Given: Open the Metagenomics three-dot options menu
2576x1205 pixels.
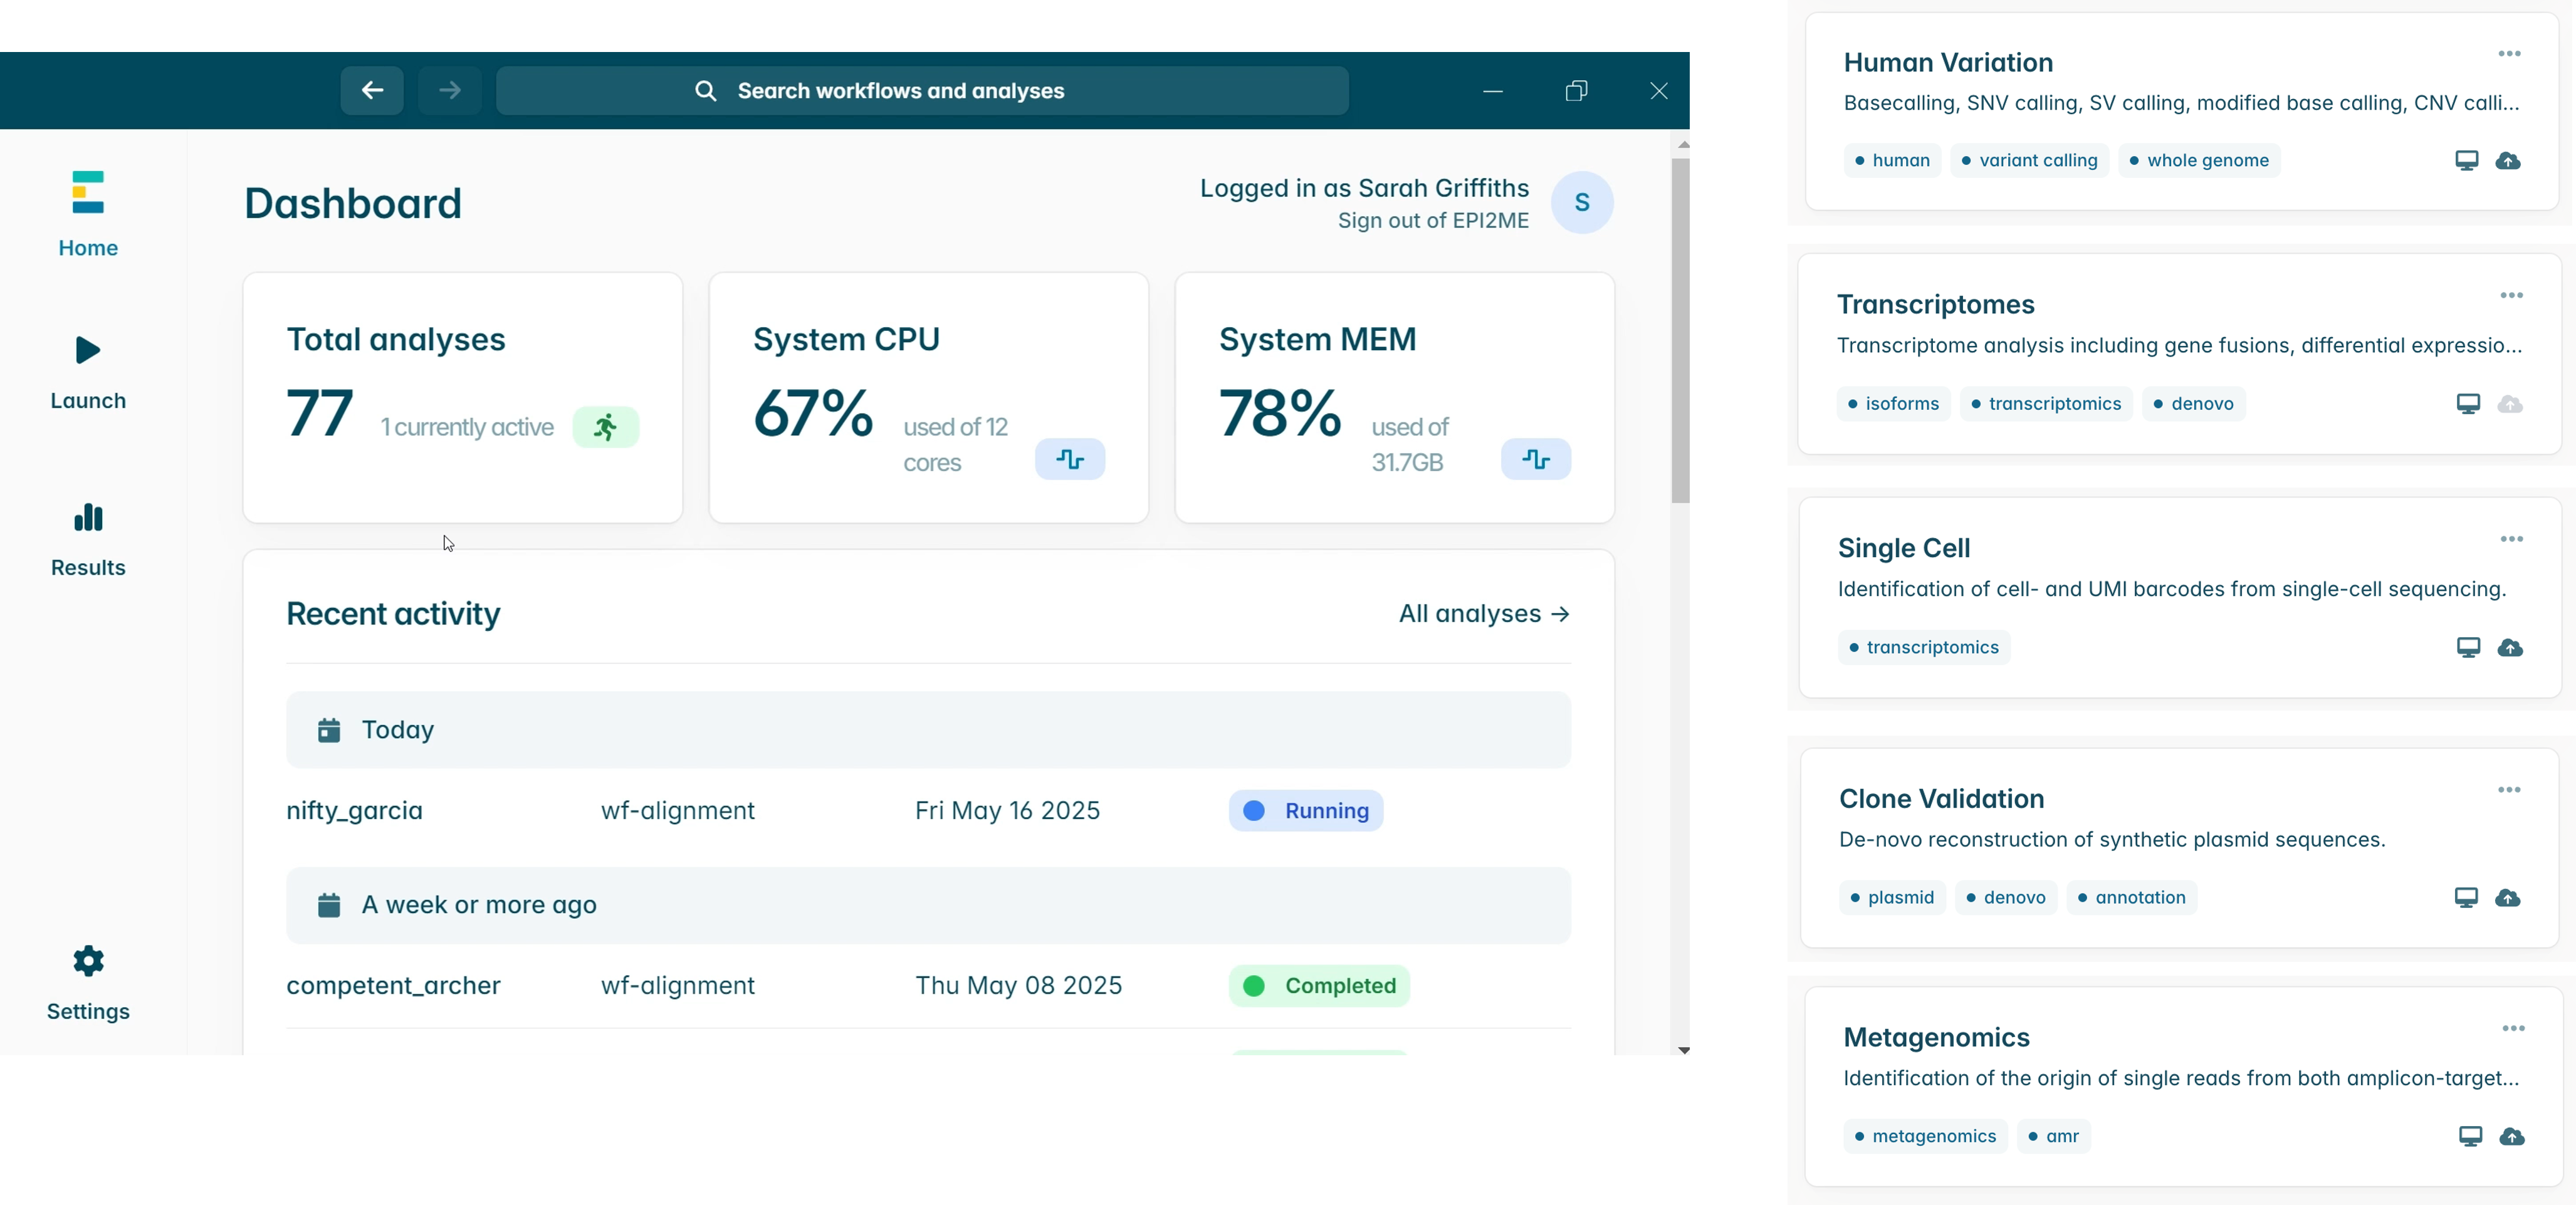Looking at the screenshot, I should coord(2513,1029).
